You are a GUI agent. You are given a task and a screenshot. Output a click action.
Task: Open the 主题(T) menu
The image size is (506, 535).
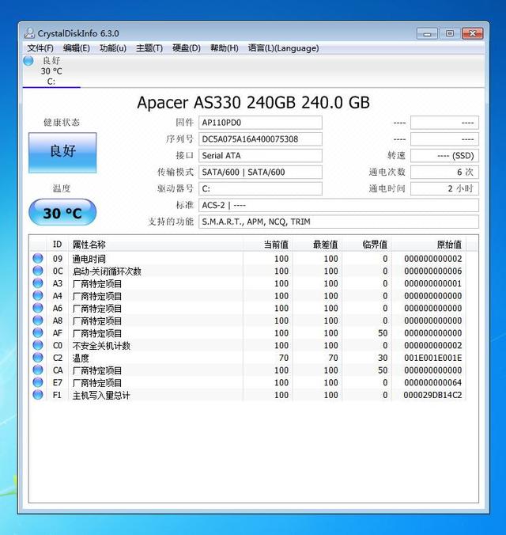pyautogui.click(x=149, y=48)
